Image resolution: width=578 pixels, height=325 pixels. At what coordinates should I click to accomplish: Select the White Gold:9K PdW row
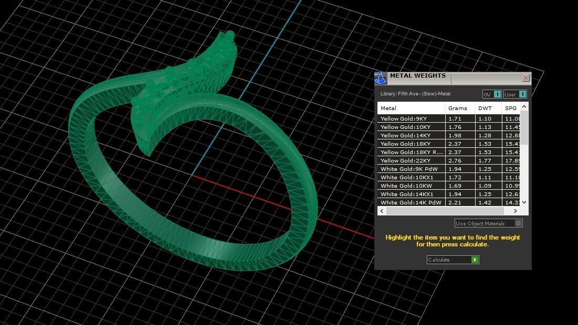point(449,169)
